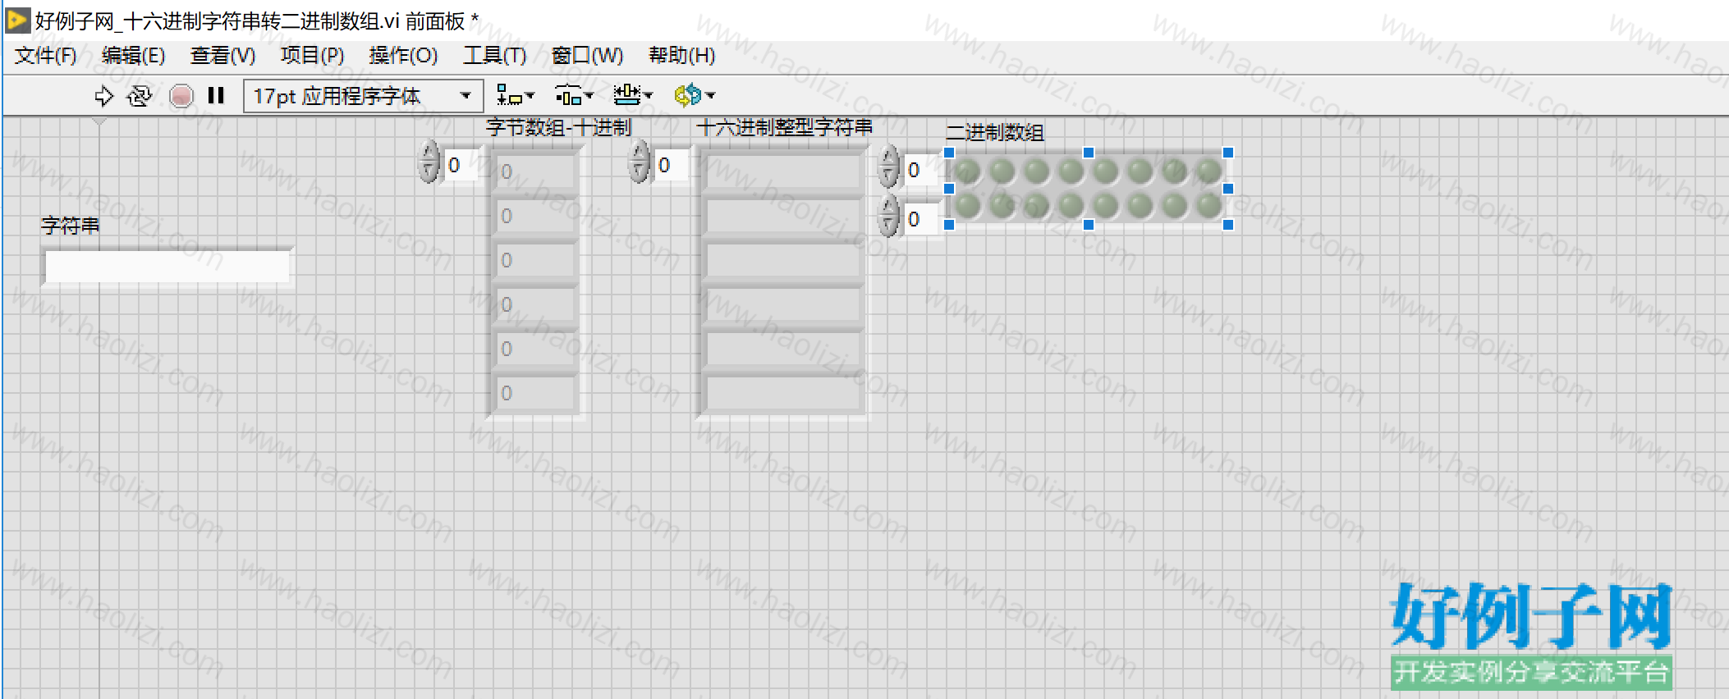Image resolution: width=1729 pixels, height=699 pixels.
Task: Click the 二进制数组 label
Action: [995, 132]
